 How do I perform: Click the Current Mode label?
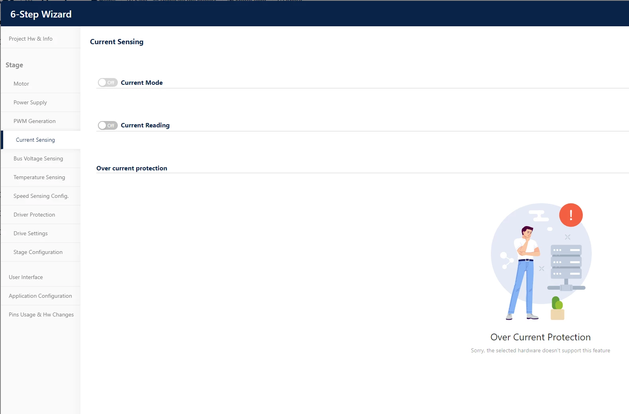(142, 82)
